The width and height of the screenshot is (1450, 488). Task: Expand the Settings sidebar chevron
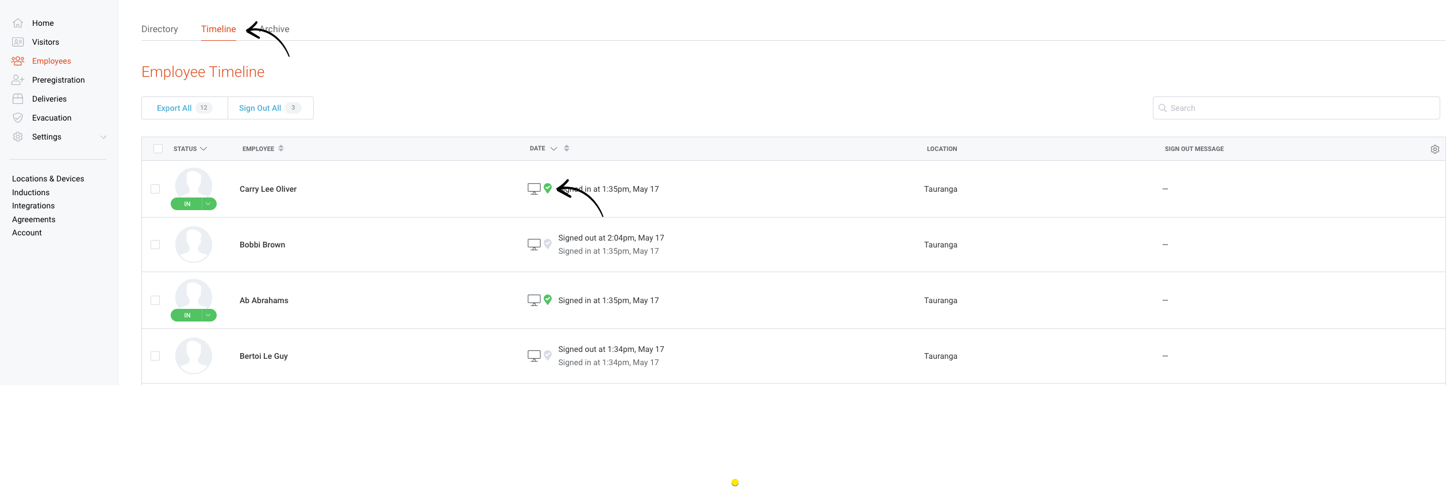point(103,137)
